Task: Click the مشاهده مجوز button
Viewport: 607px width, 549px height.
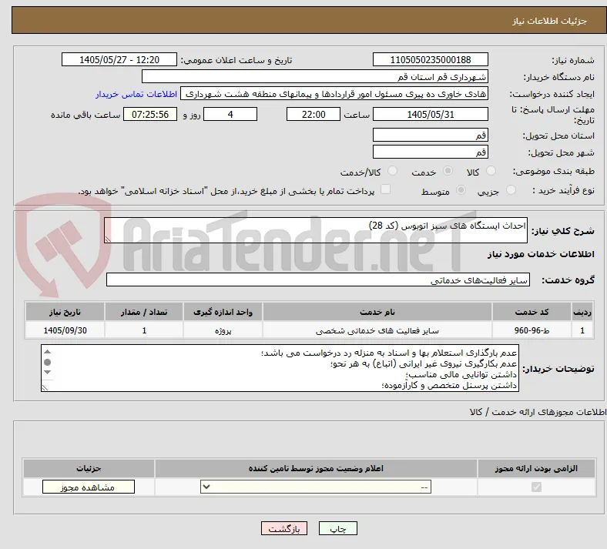Action: 89,487
